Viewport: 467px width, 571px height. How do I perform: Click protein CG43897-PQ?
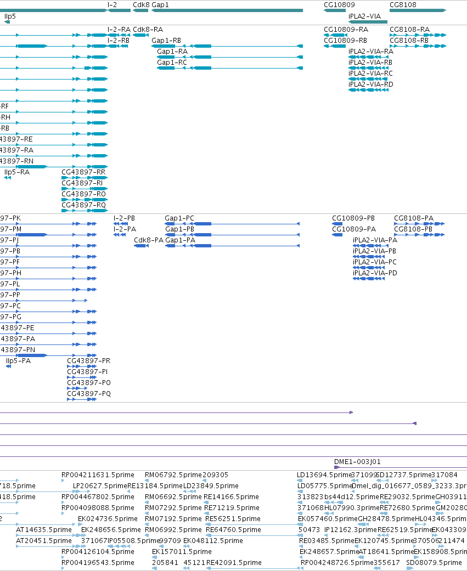[89, 393]
